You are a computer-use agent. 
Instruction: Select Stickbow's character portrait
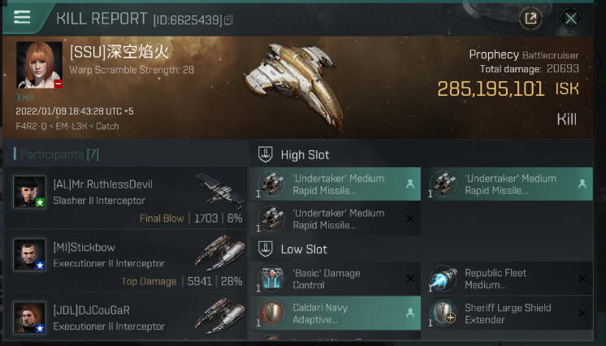tap(29, 254)
